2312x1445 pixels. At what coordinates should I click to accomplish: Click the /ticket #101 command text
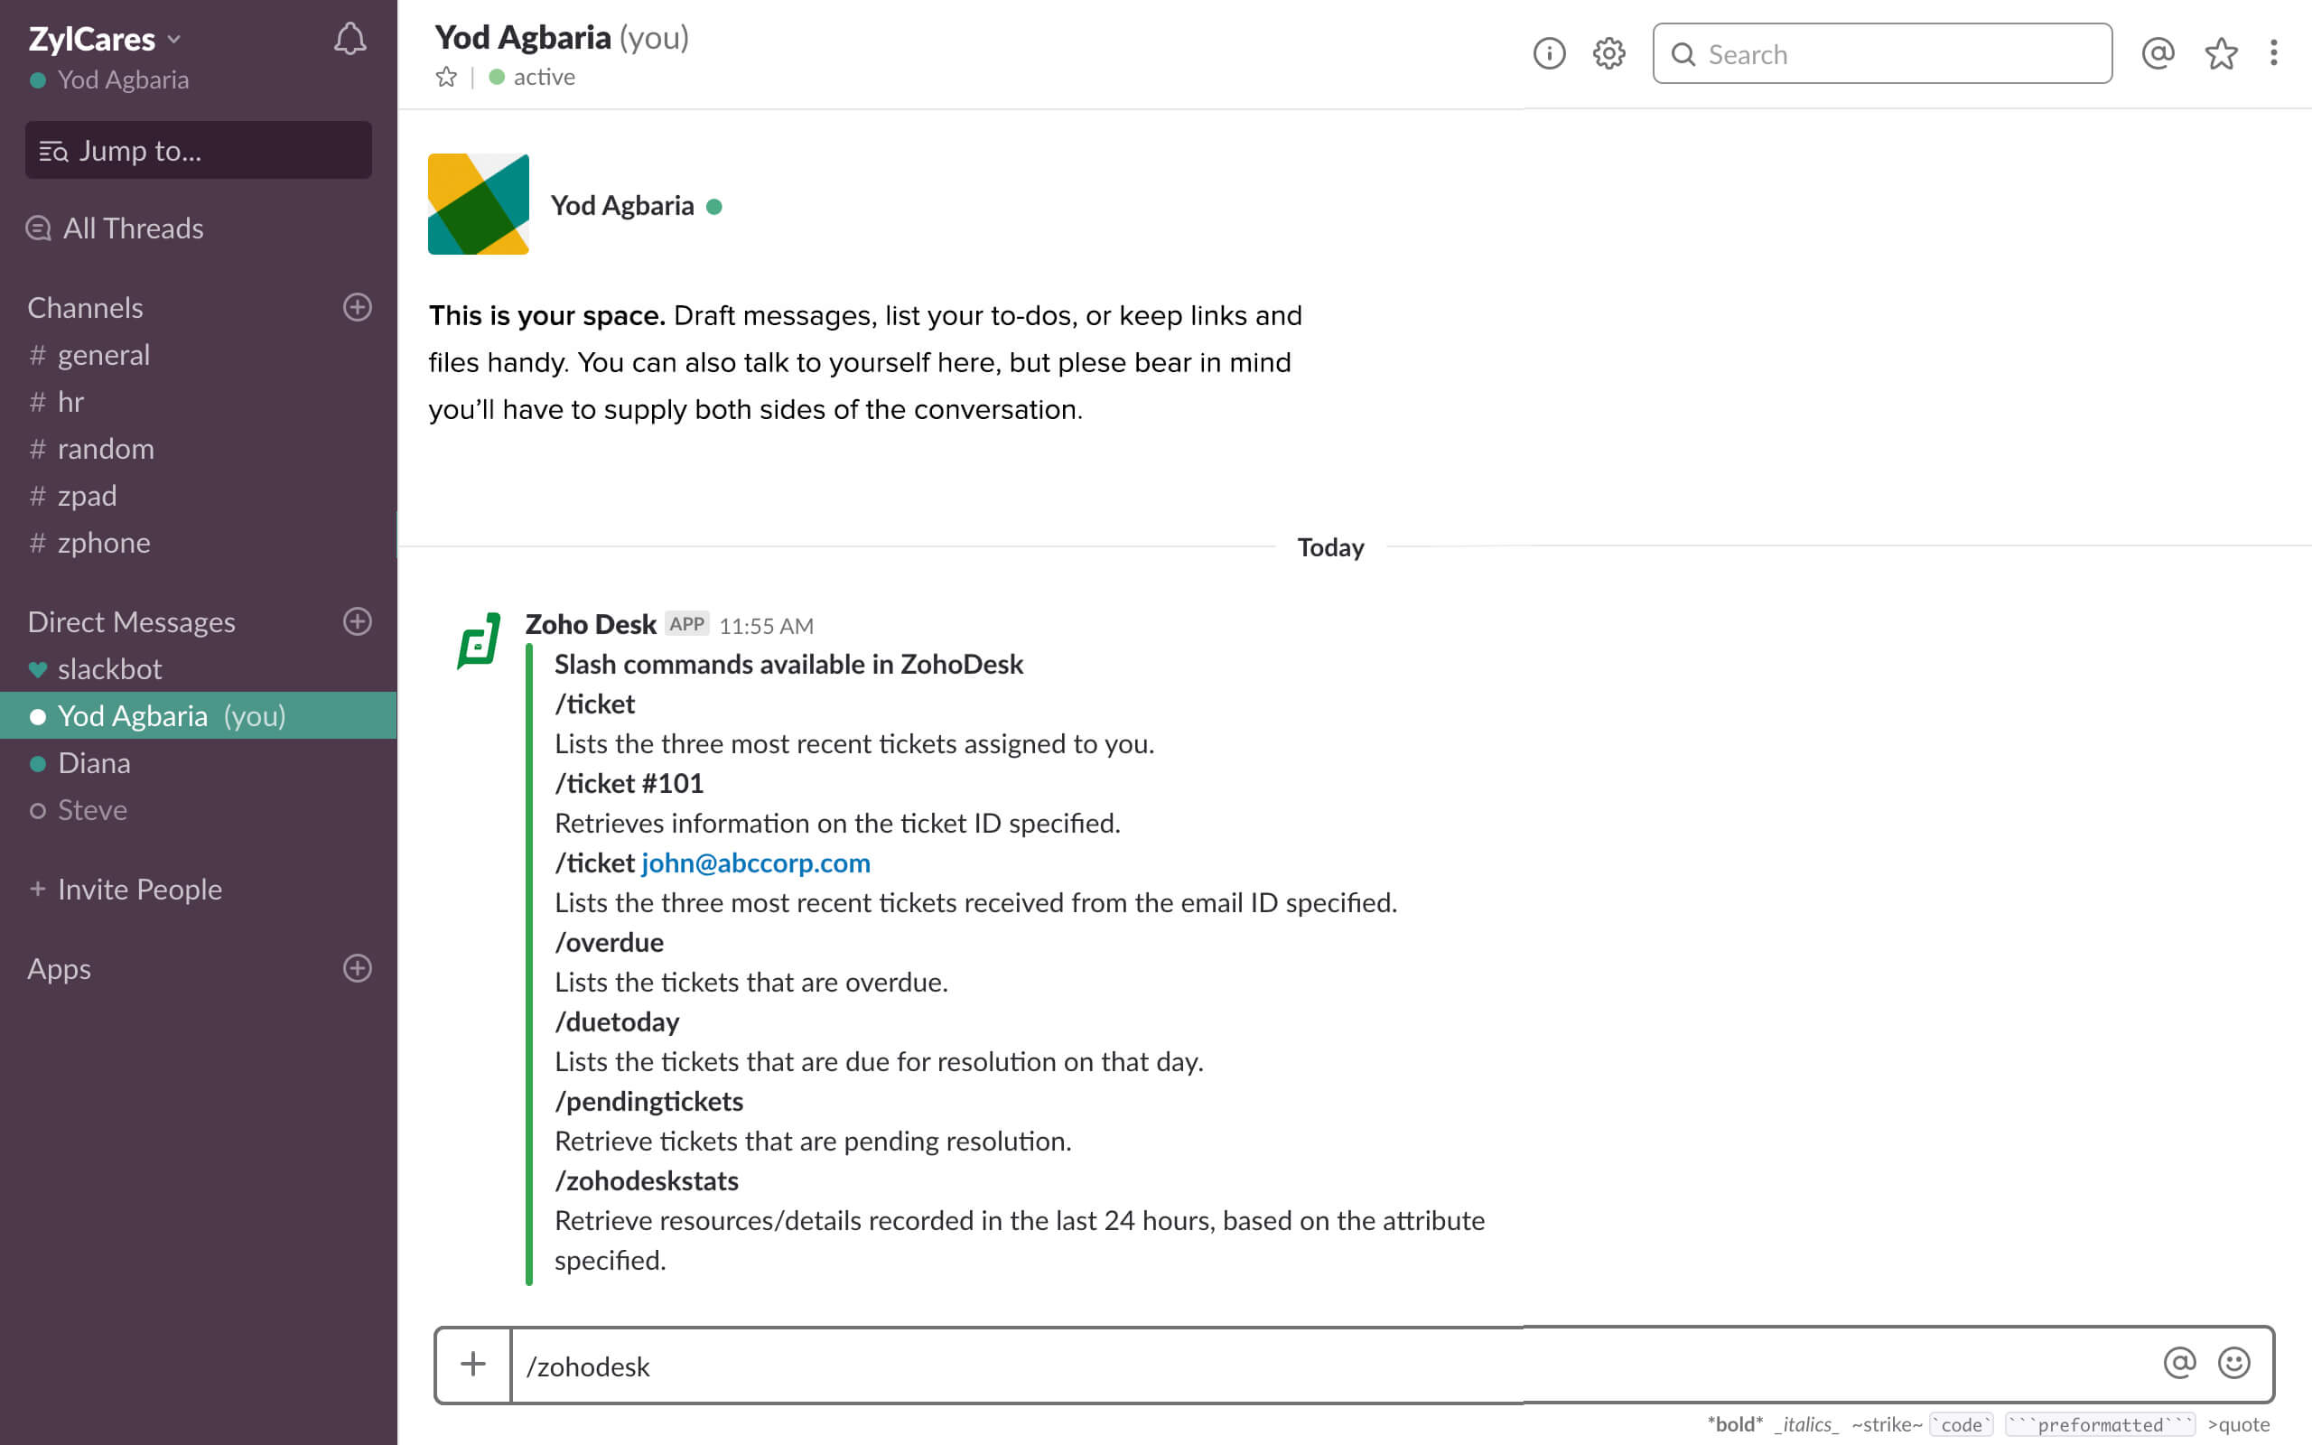[x=629, y=784]
